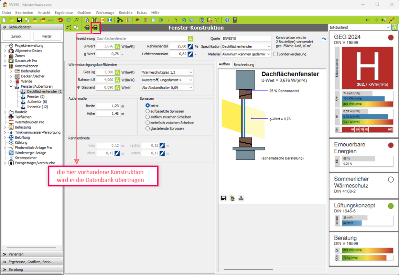Click into the Breite input field
399x275 pixels.
pyautogui.click(x=108, y=106)
